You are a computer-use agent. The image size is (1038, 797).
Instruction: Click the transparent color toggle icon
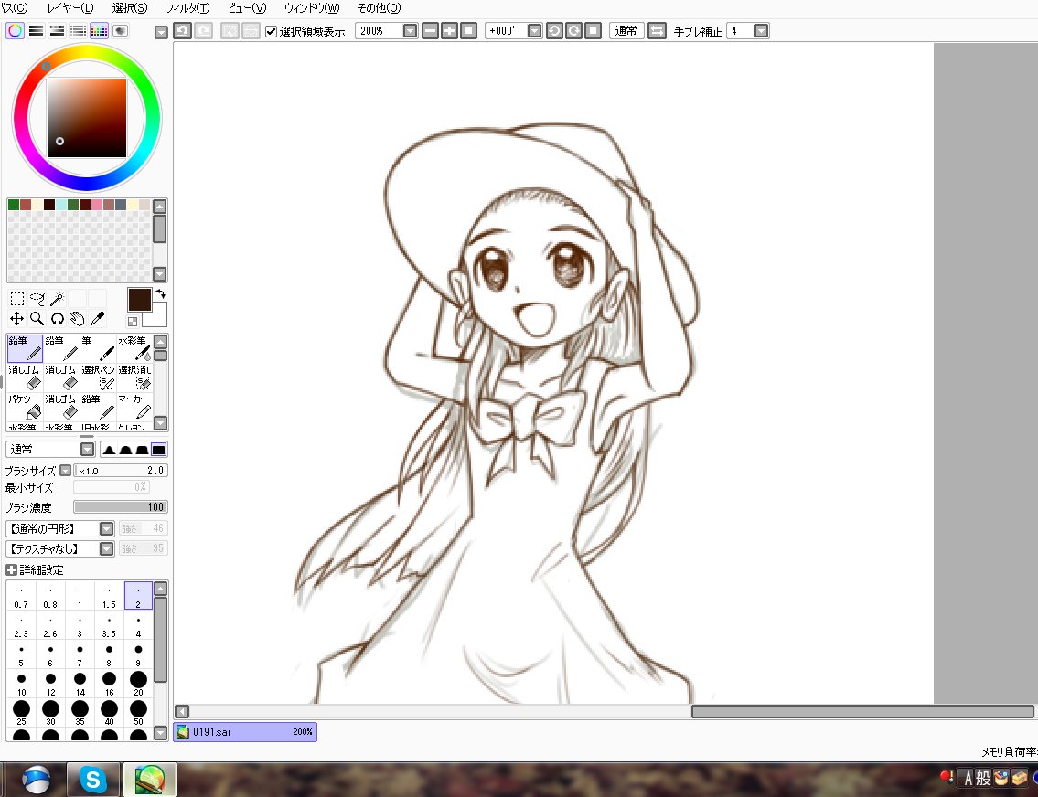133,322
